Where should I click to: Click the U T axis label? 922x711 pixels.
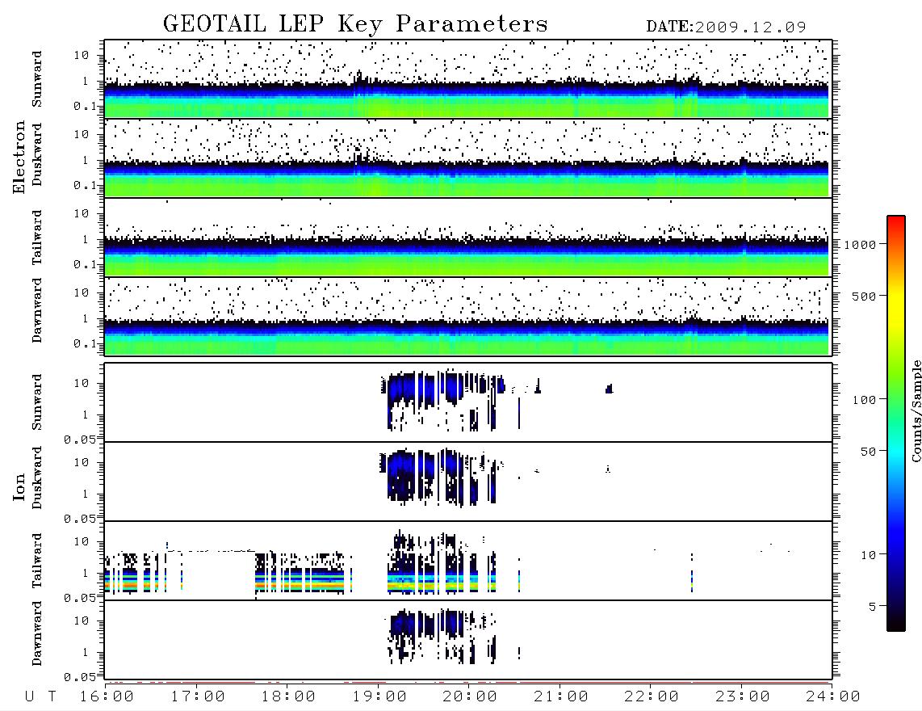pyautogui.click(x=40, y=696)
